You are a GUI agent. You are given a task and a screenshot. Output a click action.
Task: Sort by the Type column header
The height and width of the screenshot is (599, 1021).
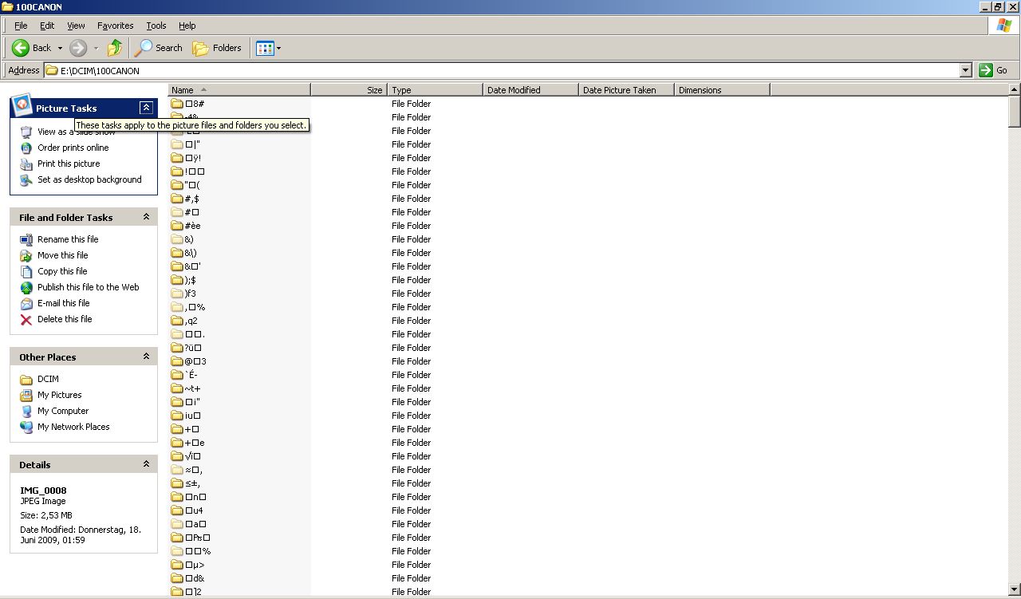click(x=435, y=90)
